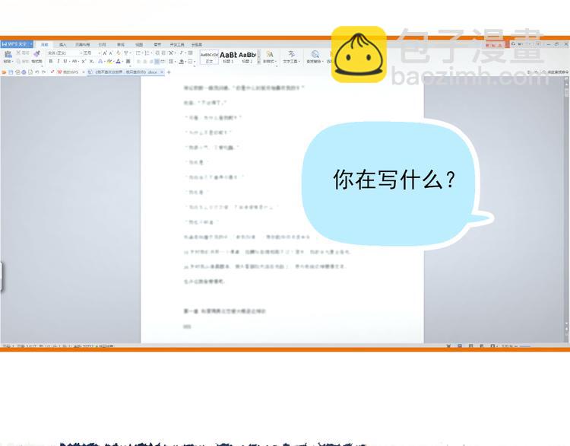Click the undo arrow in quick toolbar
Viewport: 570px width, 446px height.
click(37, 72)
